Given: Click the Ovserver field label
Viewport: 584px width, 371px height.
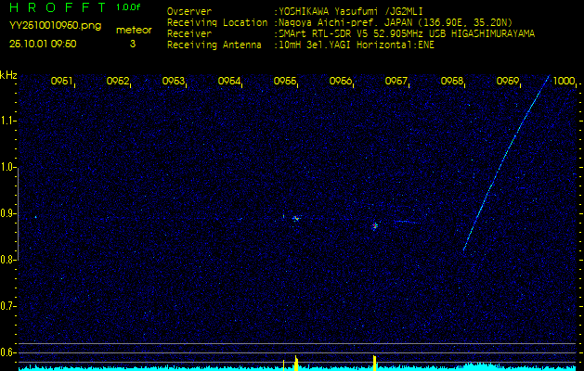Looking at the screenshot, I should pyautogui.click(x=189, y=11).
